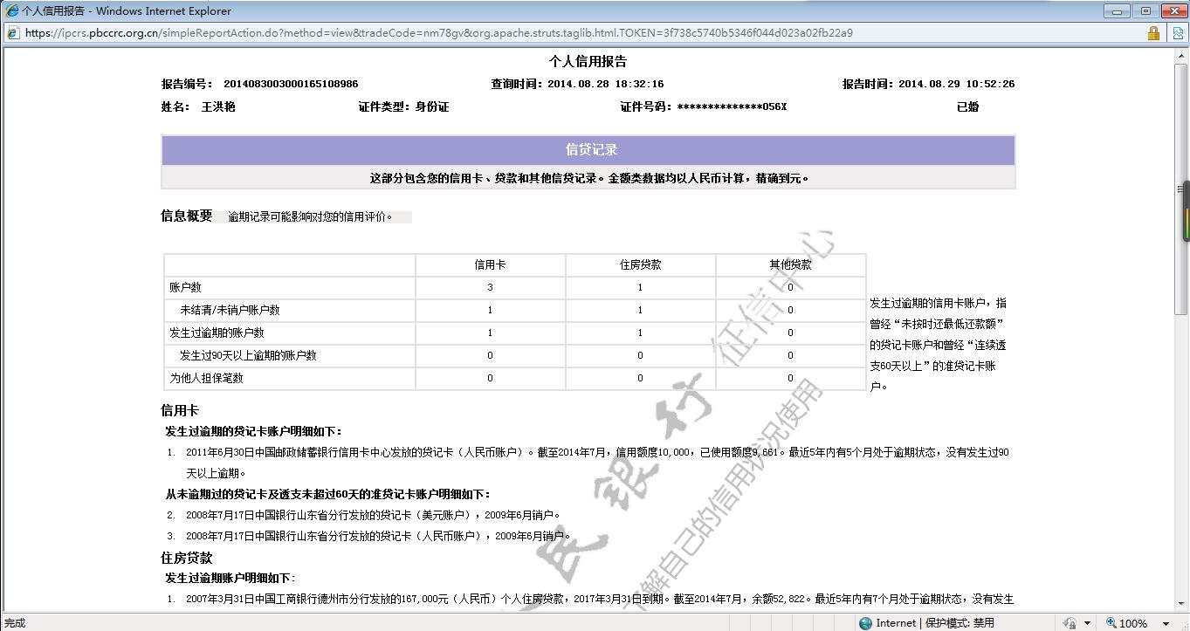Screen dimensions: 1190x631
Task: Click the 信用卡 section heading below the table
Action: click(180, 411)
